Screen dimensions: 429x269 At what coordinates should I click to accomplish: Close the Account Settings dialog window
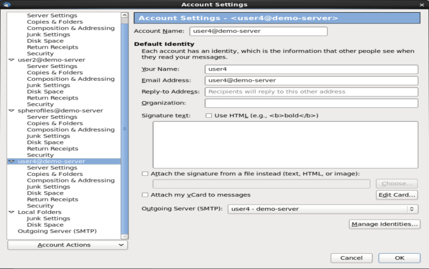coord(422,5)
